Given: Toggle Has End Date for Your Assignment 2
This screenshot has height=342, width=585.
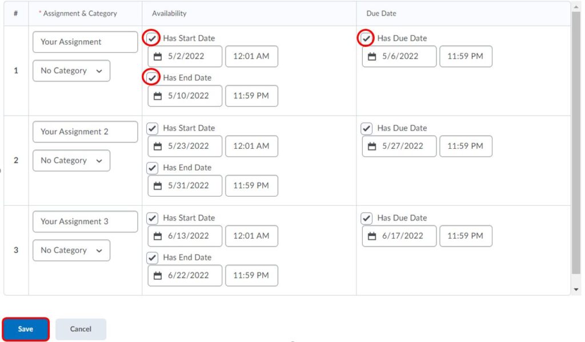Looking at the screenshot, I should click(152, 168).
